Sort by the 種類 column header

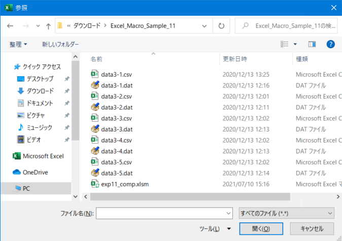302,59
